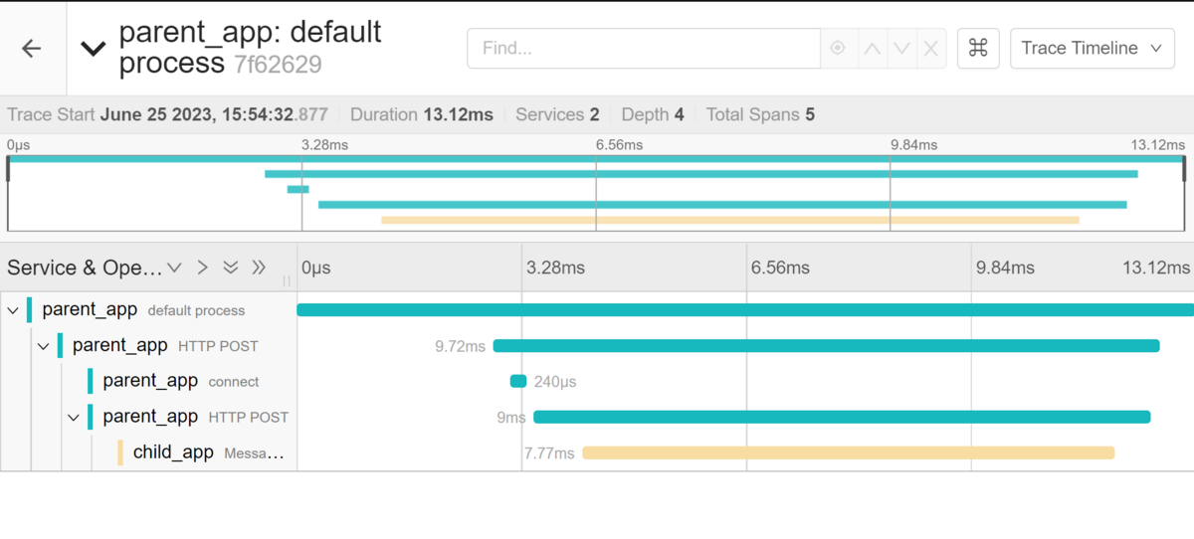Expand all spans double-down chevron

pos(231,268)
